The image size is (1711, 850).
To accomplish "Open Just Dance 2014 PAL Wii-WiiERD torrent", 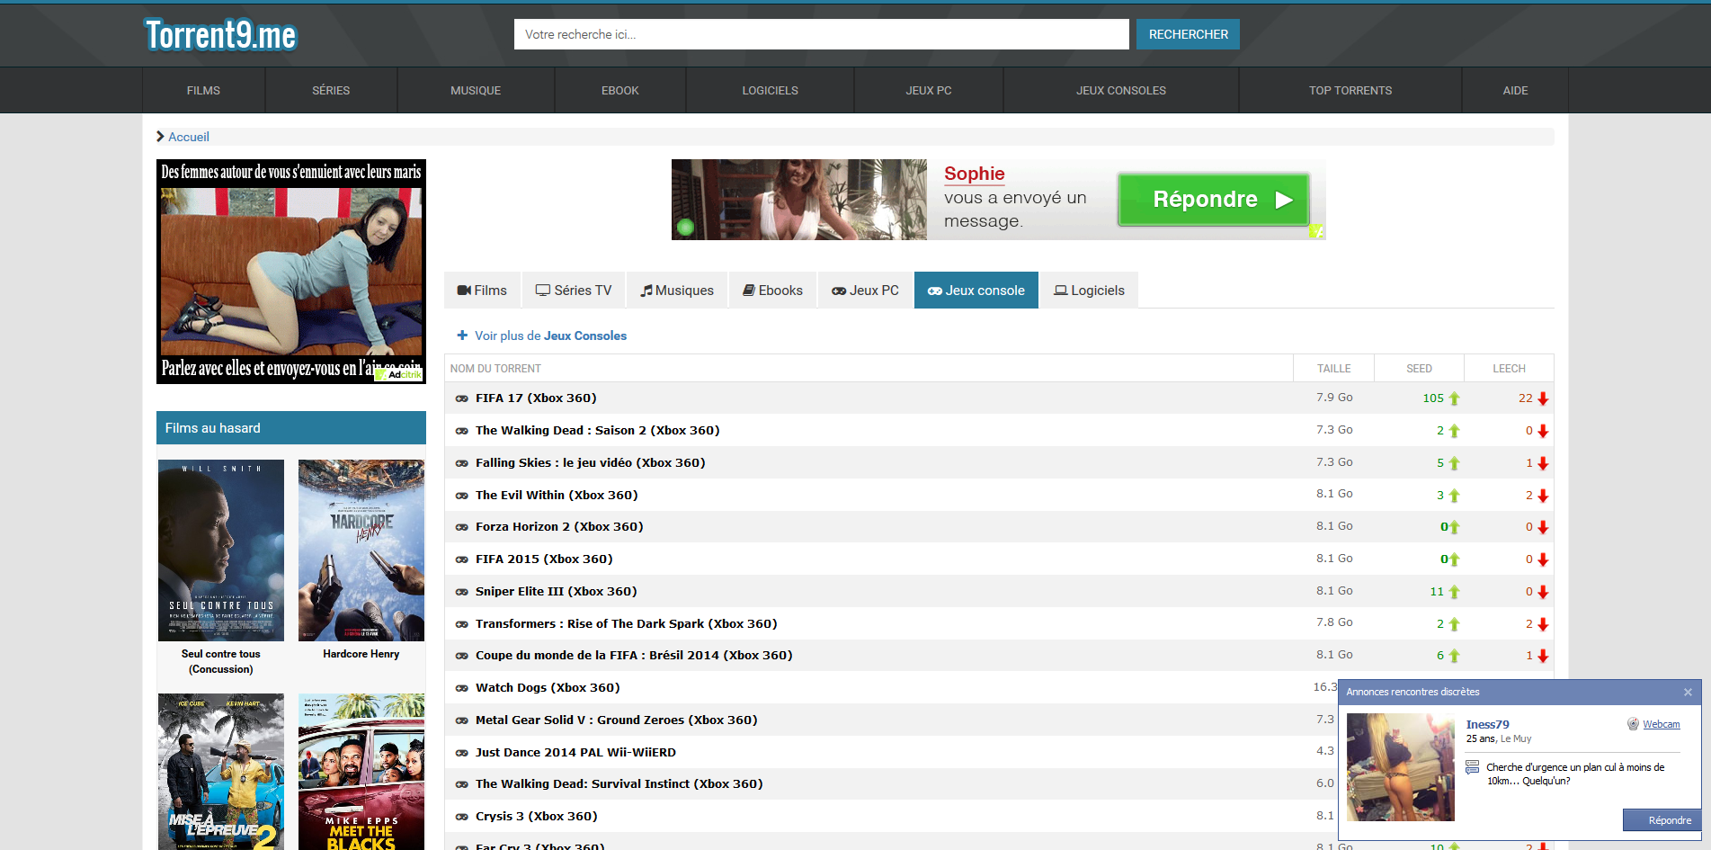I will 575,753.
